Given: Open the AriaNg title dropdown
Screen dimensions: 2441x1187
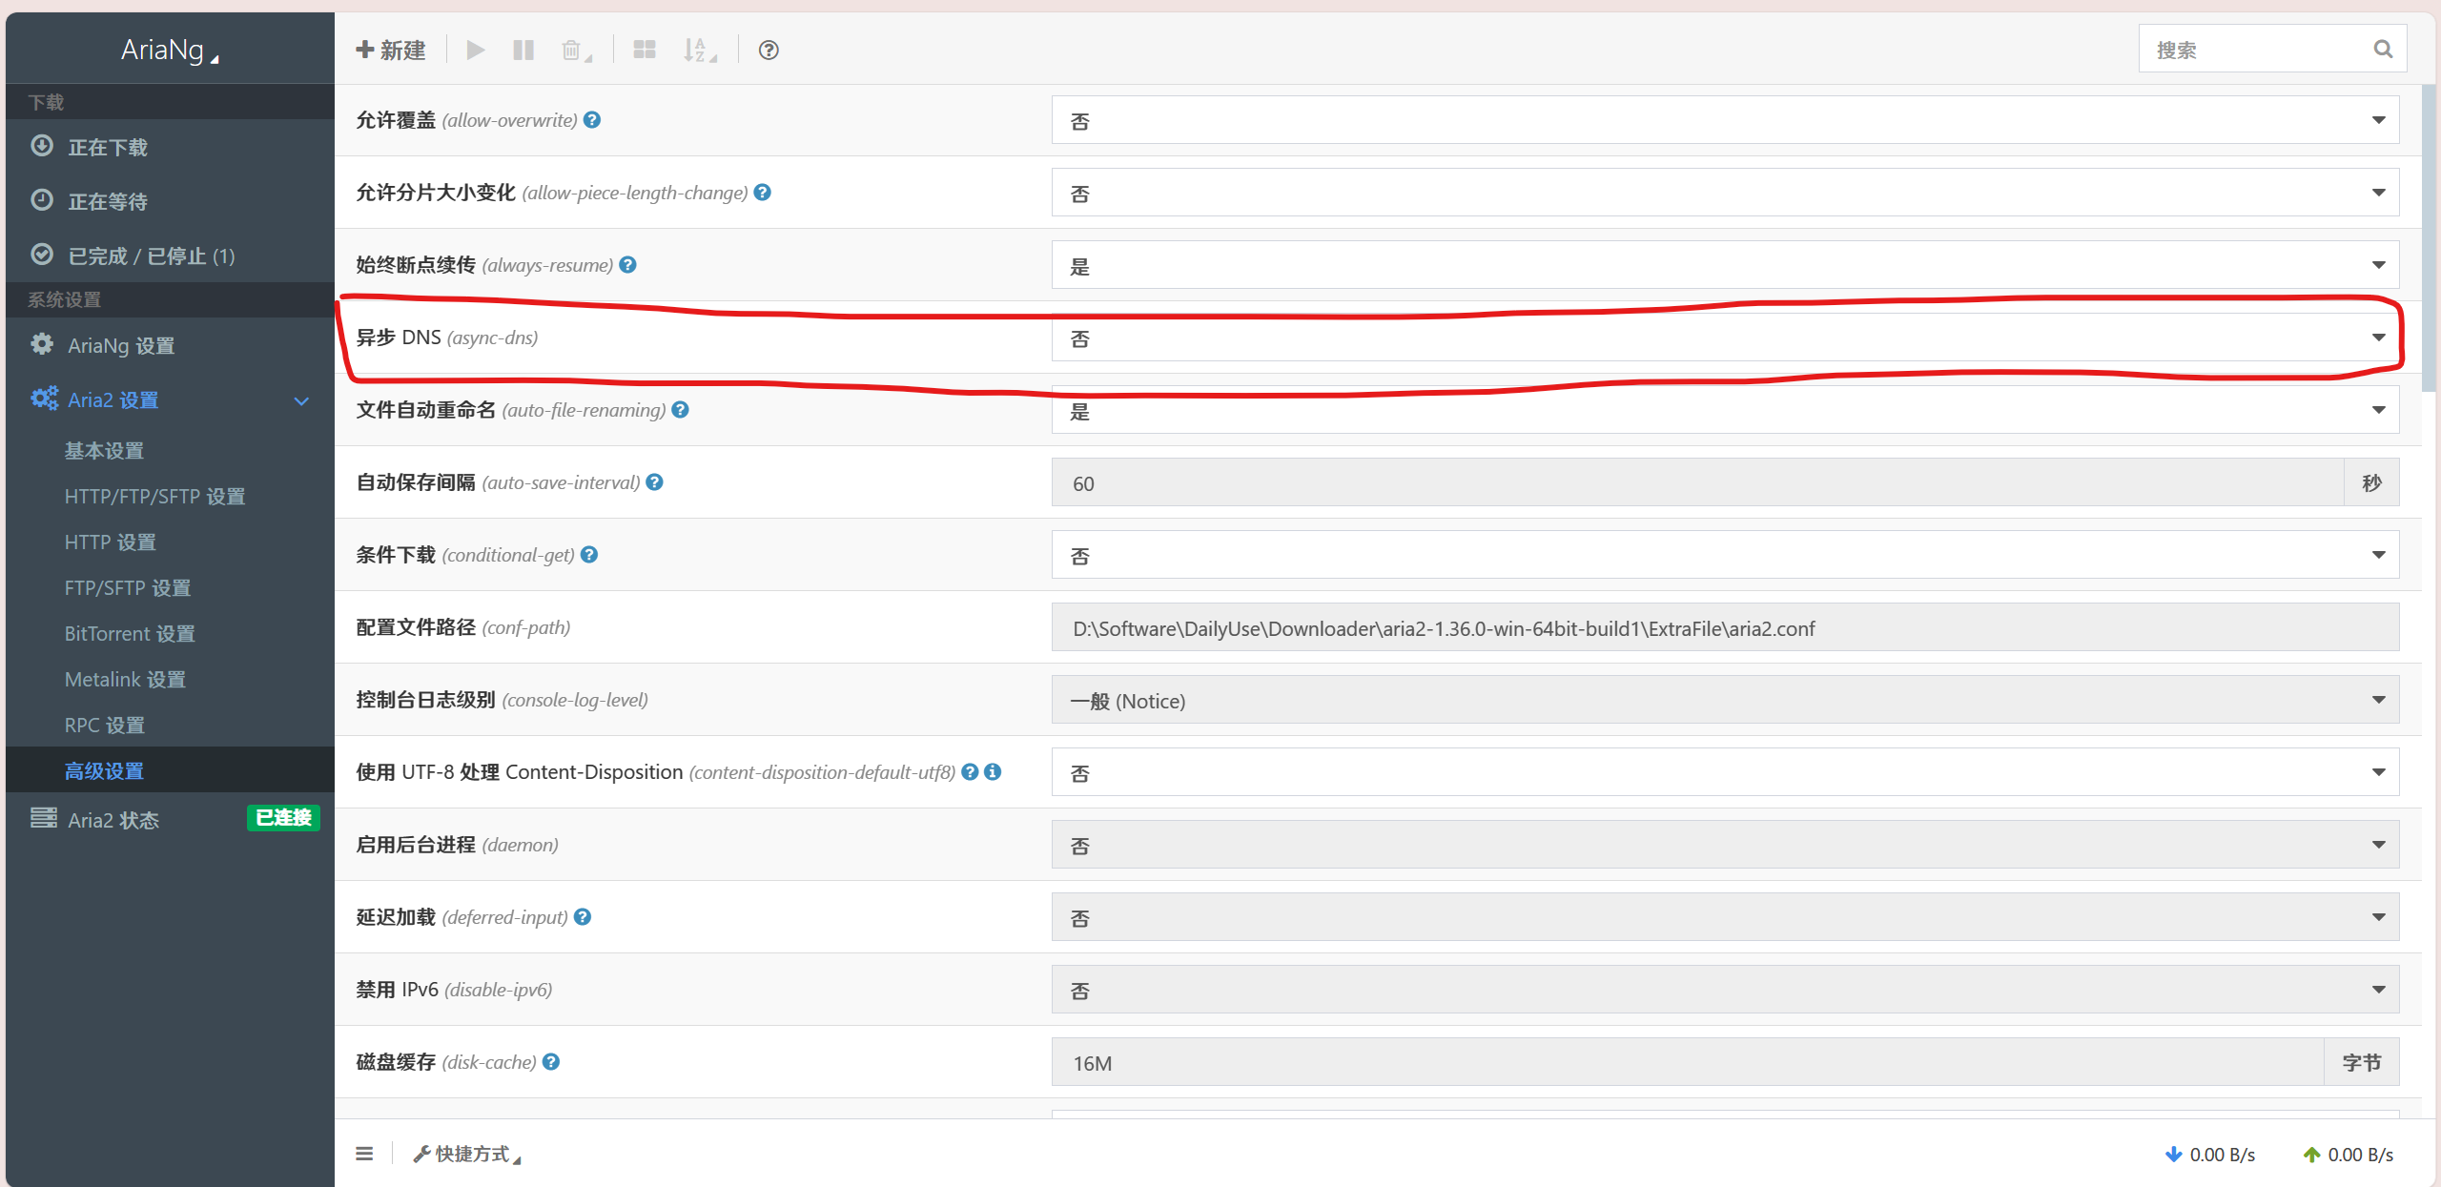Looking at the screenshot, I should (x=170, y=50).
